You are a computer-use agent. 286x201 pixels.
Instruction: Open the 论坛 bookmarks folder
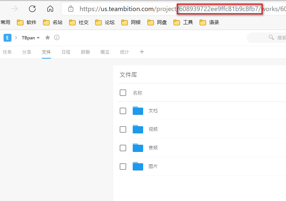pyautogui.click(x=105, y=22)
